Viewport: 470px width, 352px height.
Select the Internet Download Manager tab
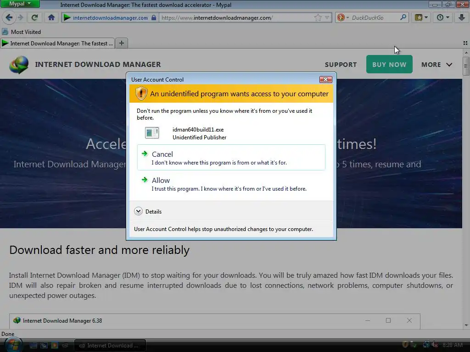click(57, 44)
